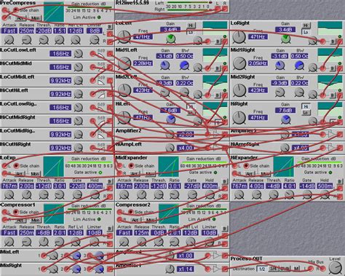345x276 pixels.
Task: Toggle the LoRight Hi shelf button
Action: point(306,25)
